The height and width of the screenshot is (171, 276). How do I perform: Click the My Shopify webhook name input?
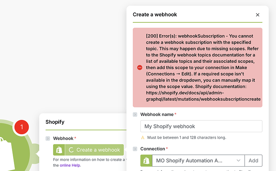pos(201,126)
